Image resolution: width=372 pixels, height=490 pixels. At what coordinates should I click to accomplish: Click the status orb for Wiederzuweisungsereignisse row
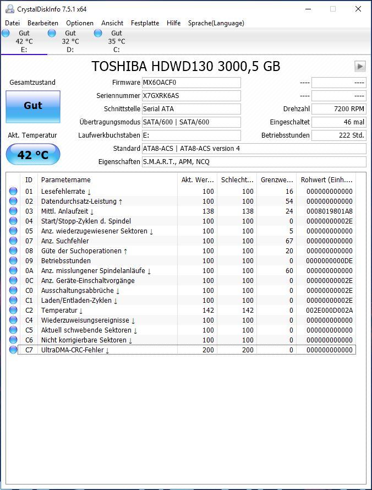[13, 320]
